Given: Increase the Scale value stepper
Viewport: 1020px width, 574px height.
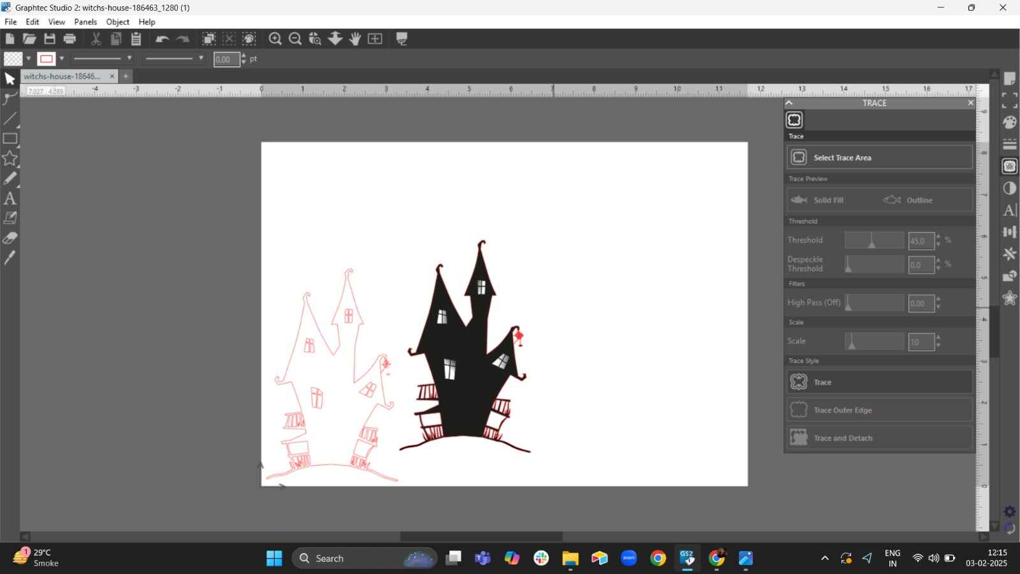Looking at the screenshot, I should coord(938,337).
